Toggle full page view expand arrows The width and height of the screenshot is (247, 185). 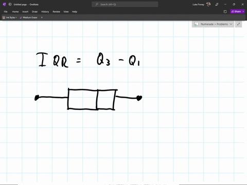[238, 24]
